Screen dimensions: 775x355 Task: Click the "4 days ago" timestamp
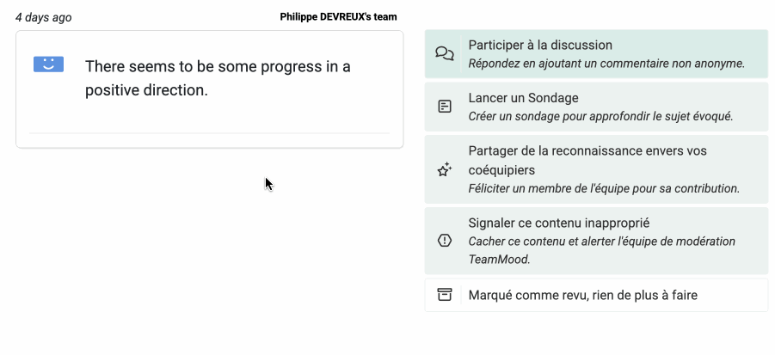[x=44, y=17]
